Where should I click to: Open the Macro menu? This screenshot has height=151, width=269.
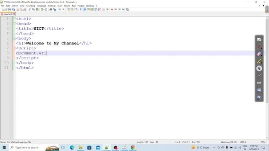coord(67,5)
